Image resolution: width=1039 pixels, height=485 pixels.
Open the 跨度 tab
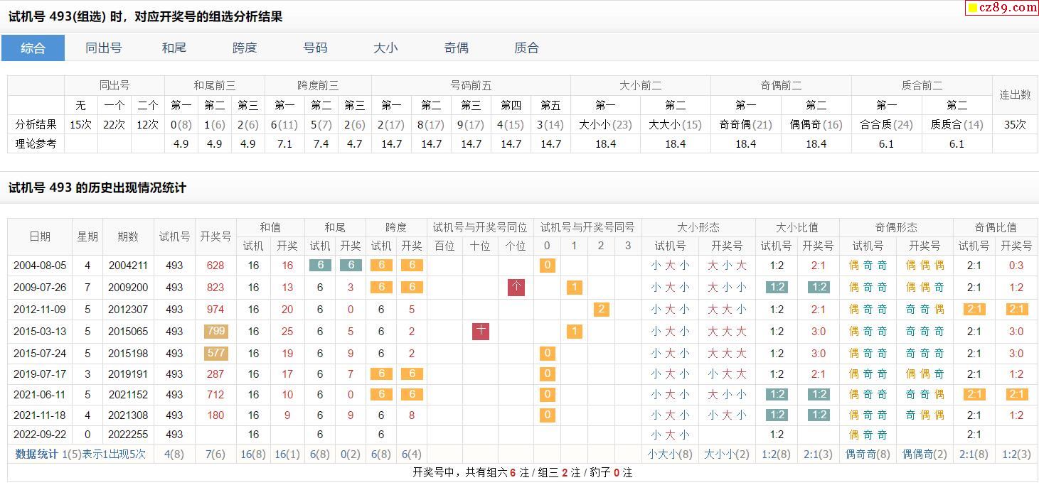coord(245,48)
